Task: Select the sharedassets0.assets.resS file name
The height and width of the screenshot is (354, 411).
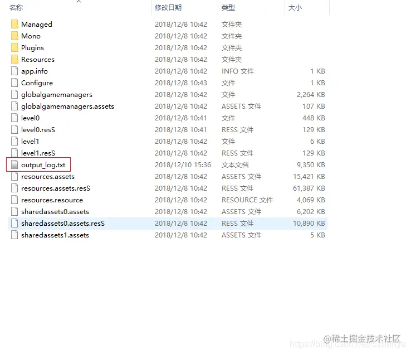Action: coord(63,224)
